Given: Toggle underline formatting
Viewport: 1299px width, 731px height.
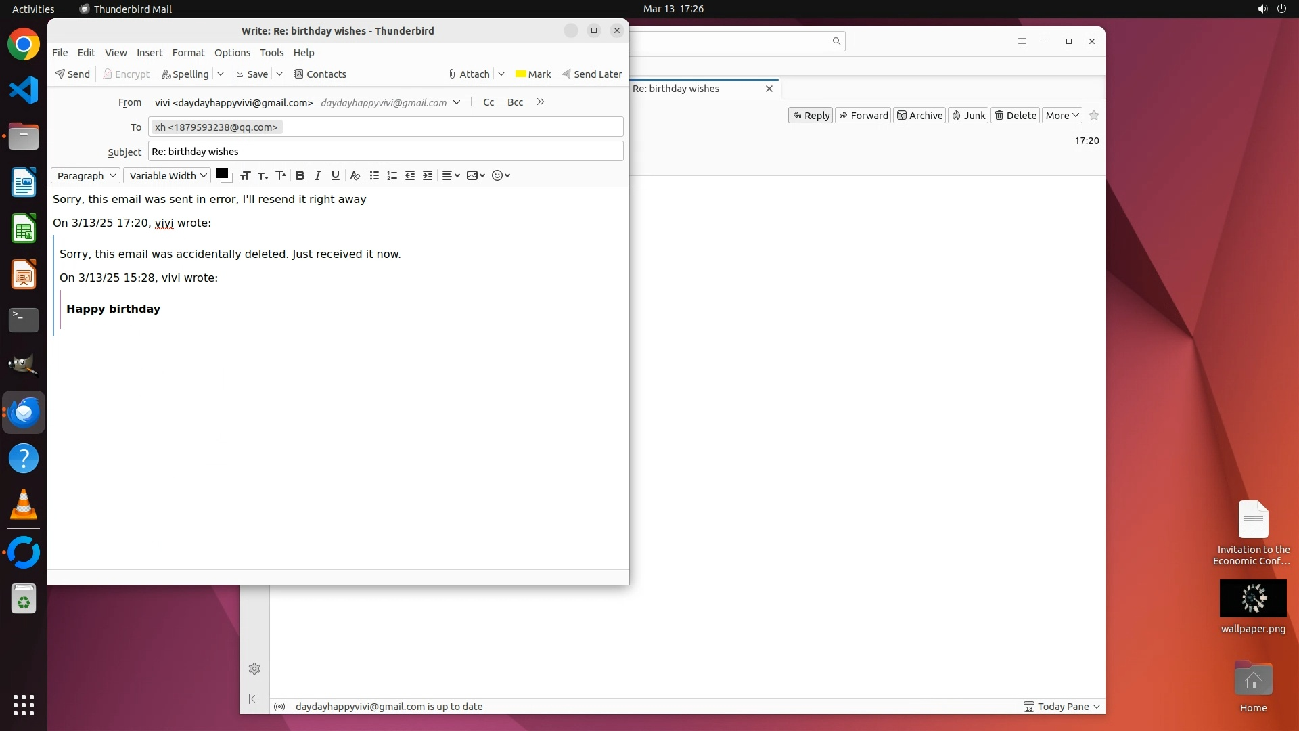Looking at the screenshot, I should pos(336,175).
